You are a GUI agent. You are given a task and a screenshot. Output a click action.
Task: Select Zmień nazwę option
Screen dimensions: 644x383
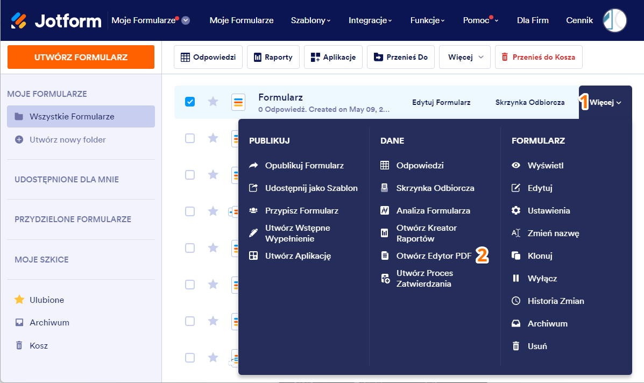(x=546, y=233)
